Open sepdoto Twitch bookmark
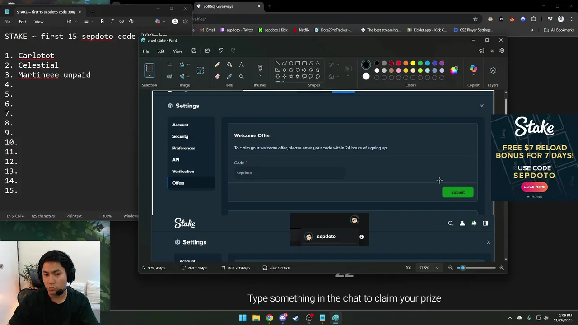 tap(237, 30)
